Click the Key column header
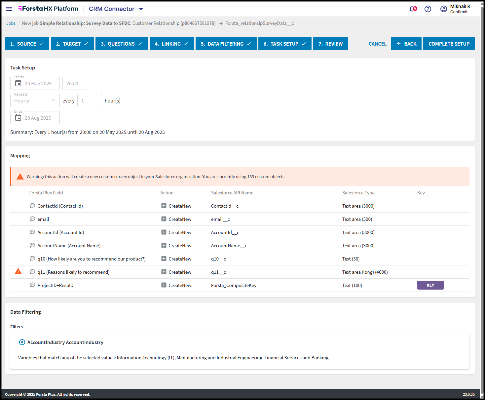 tap(421, 193)
